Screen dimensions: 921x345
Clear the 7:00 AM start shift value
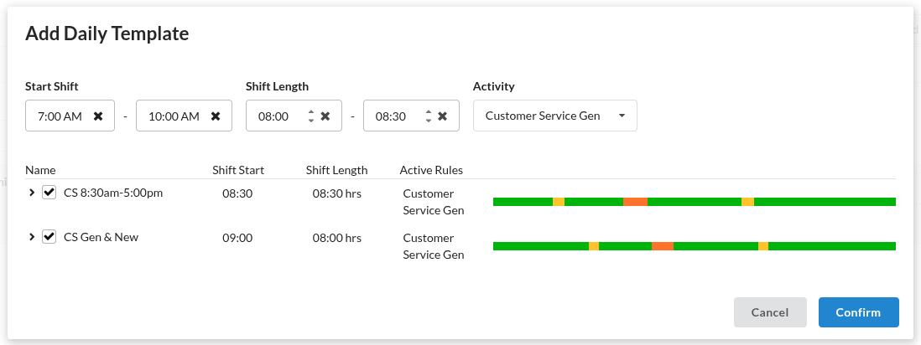(98, 116)
